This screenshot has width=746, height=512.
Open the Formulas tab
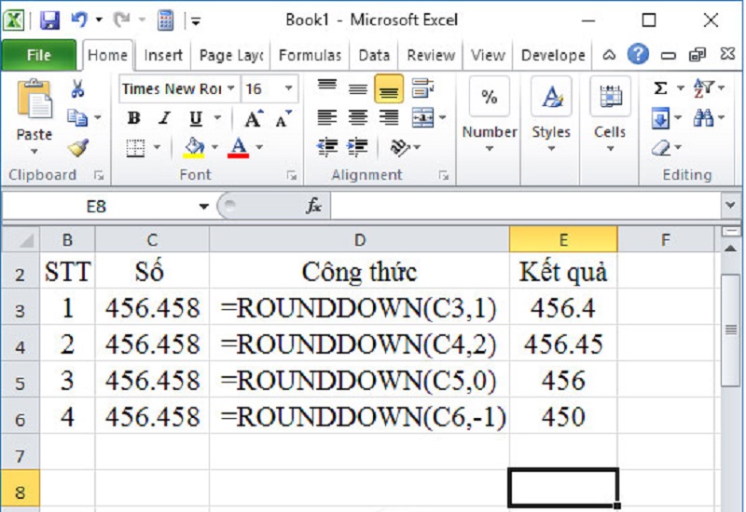tap(310, 56)
